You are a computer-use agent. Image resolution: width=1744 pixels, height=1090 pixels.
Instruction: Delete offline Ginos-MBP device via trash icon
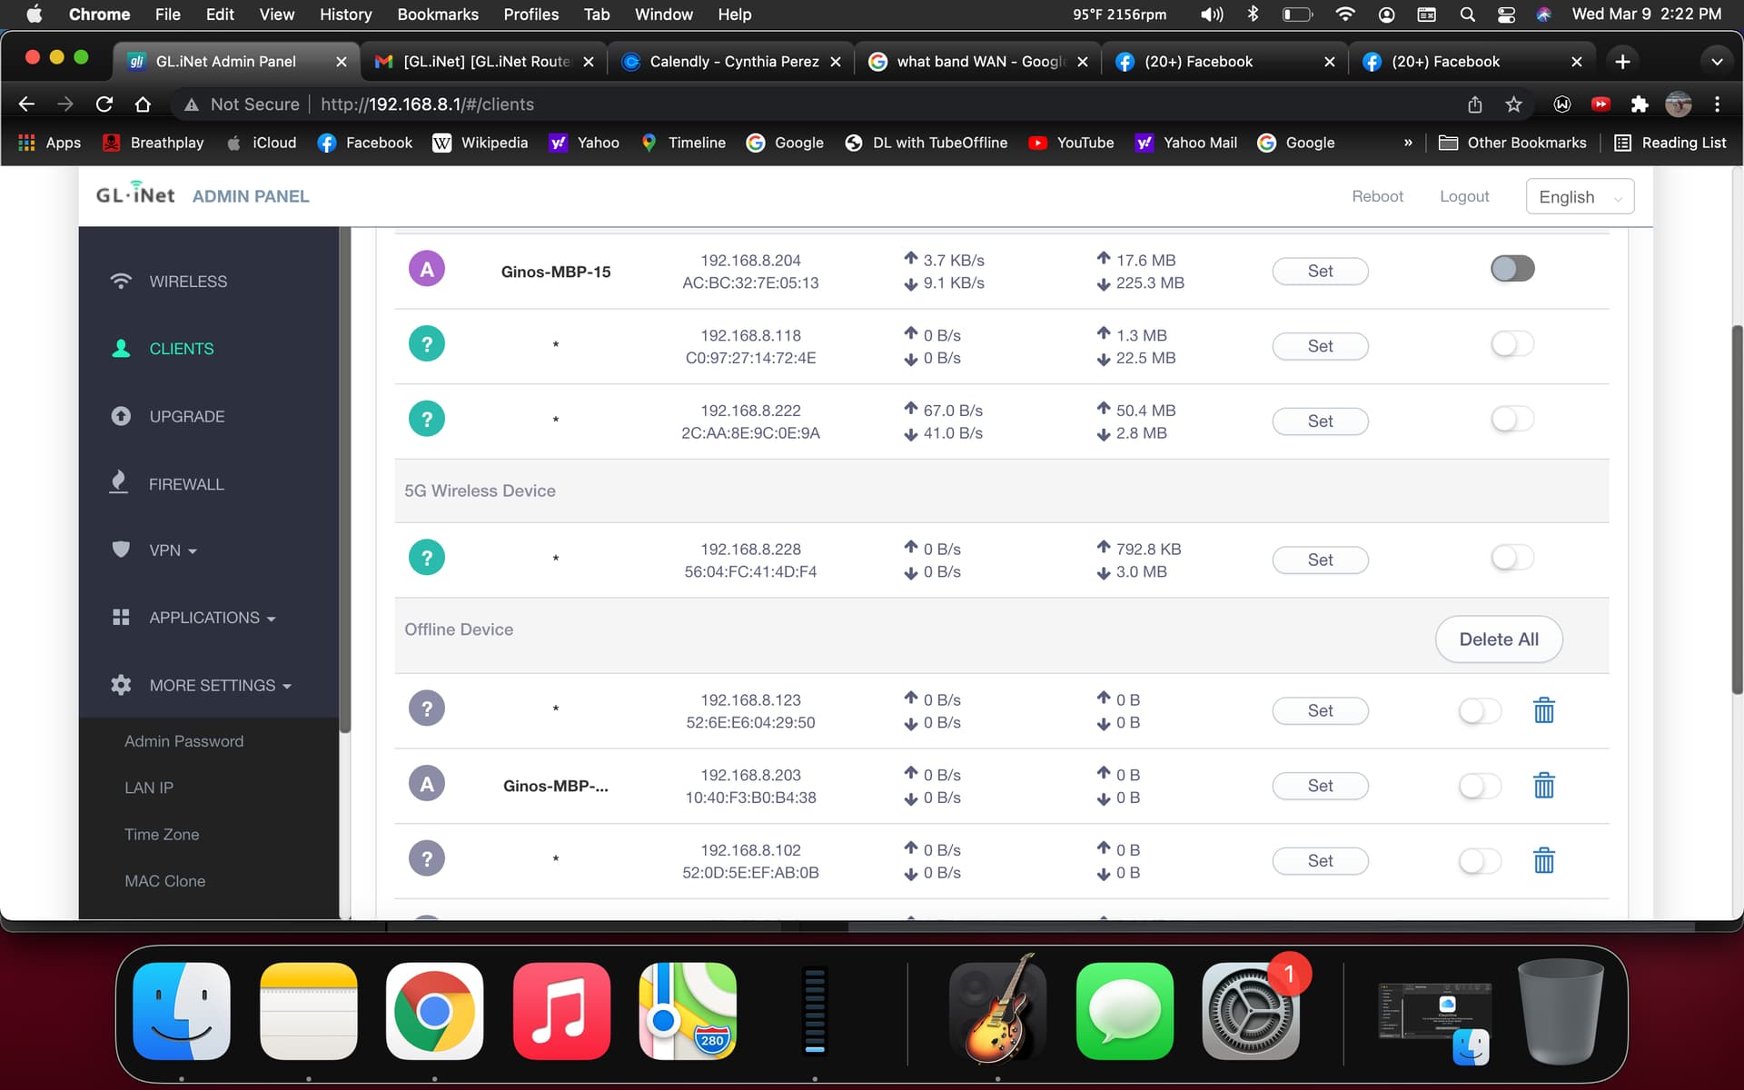coord(1543,786)
